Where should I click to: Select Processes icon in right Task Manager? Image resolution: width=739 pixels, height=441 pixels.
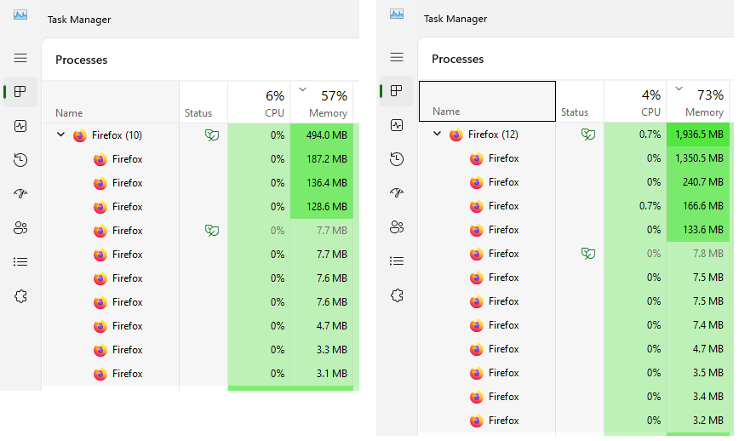coord(397,91)
